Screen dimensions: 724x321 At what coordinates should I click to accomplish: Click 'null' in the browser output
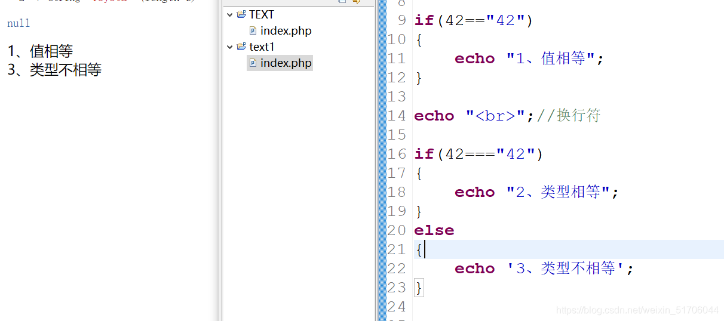[x=19, y=24]
